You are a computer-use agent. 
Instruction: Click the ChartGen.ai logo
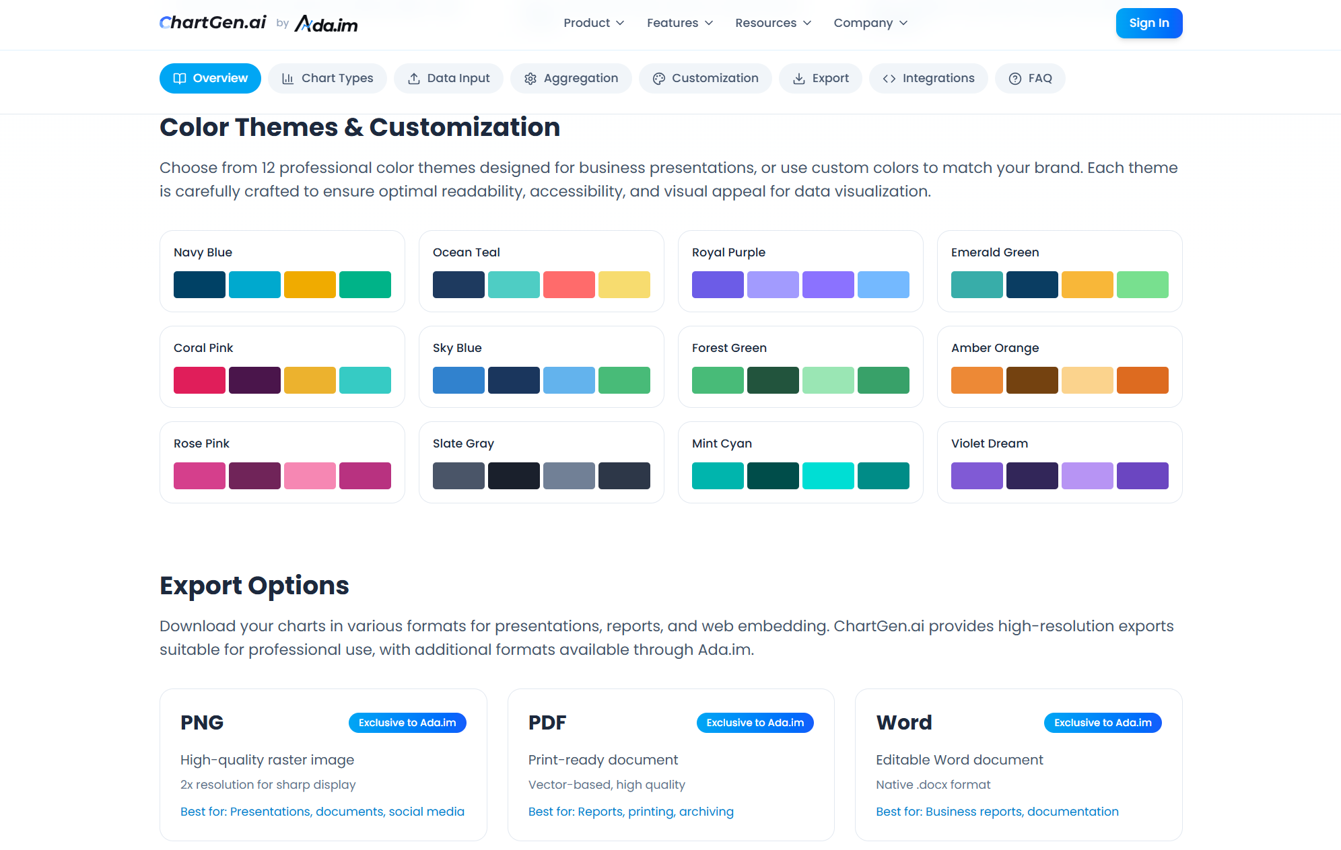211,22
